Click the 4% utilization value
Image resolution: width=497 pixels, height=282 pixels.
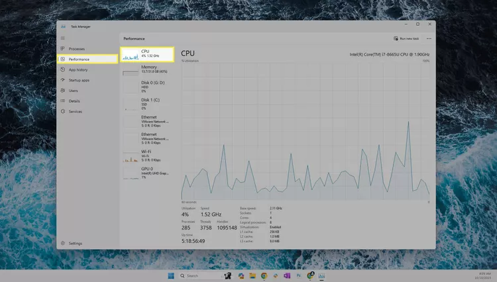point(185,214)
